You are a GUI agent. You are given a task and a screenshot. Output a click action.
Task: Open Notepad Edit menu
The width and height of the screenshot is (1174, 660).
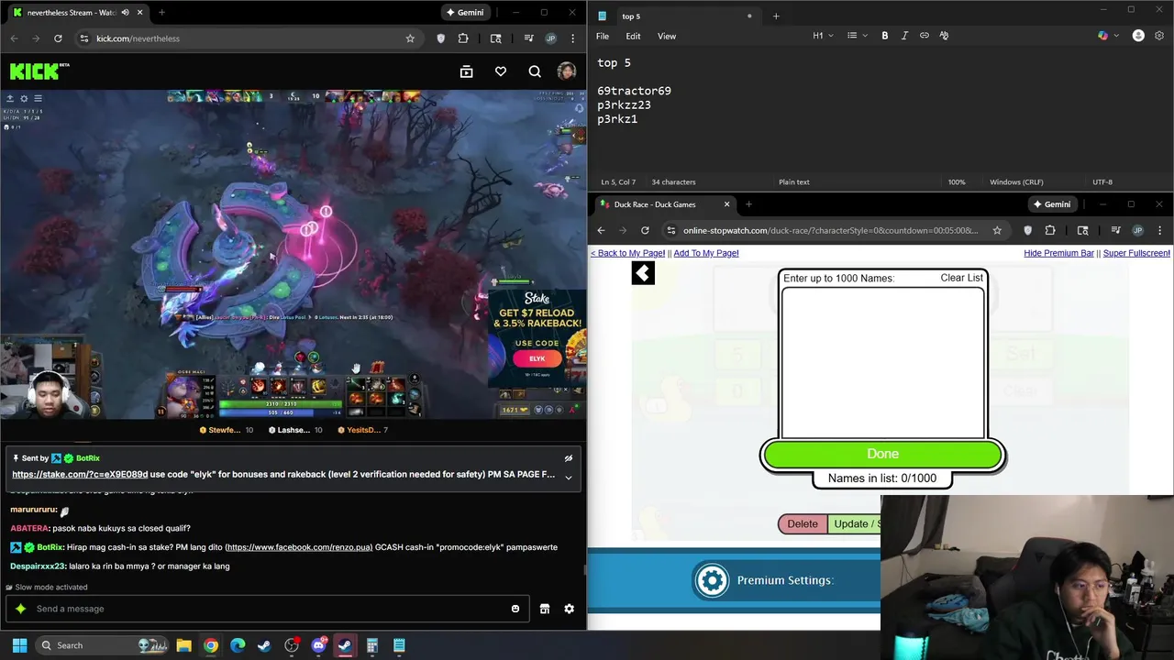point(633,36)
